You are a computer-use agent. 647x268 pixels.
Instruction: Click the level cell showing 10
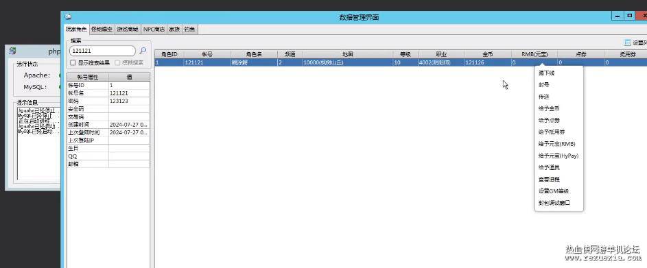pyautogui.click(x=405, y=62)
